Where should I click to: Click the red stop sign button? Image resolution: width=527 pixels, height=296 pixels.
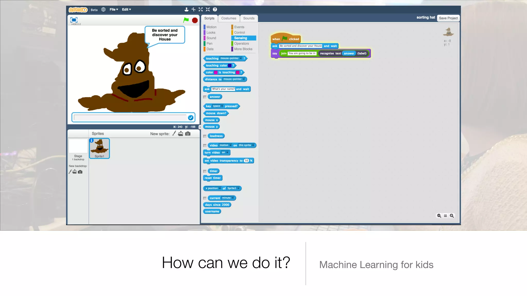pyautogui.click(x=195, y=20)
